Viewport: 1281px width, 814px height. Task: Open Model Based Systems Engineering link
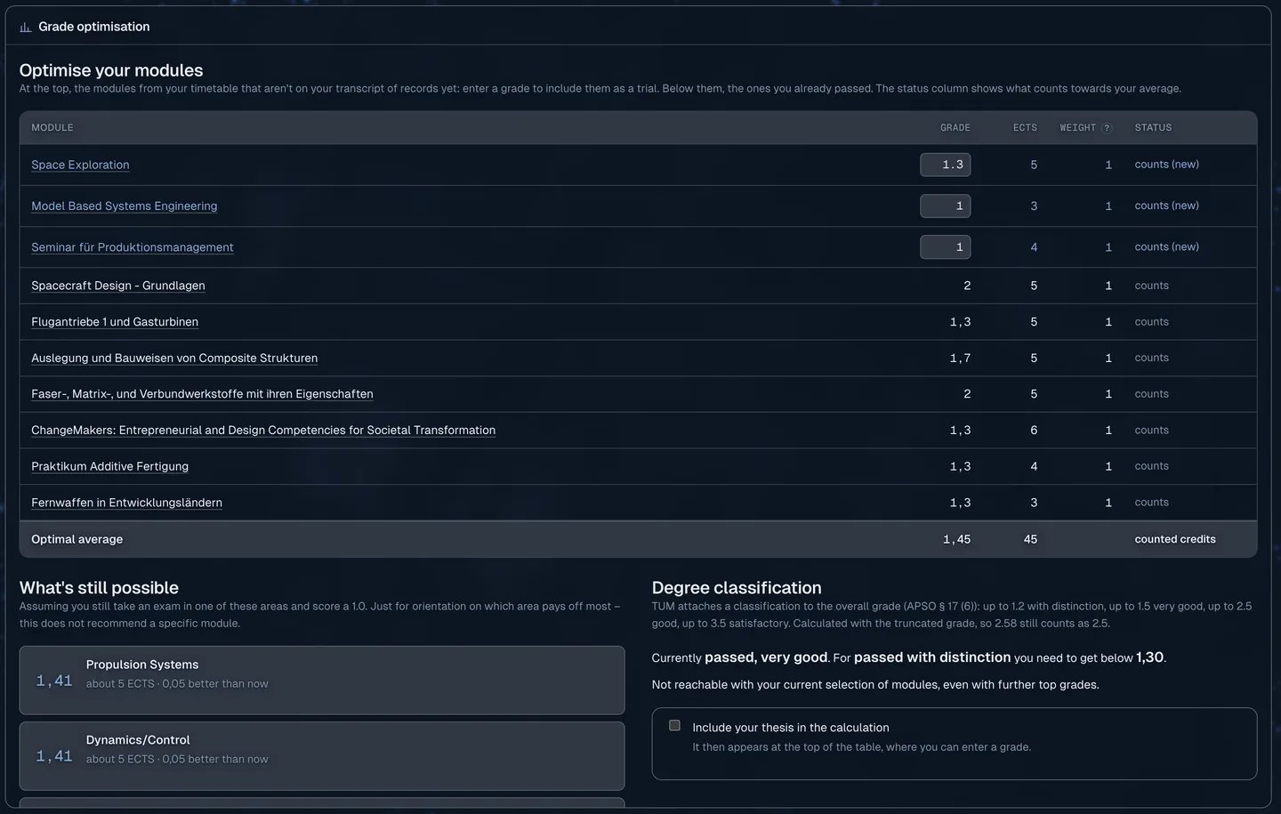point(124,206)
